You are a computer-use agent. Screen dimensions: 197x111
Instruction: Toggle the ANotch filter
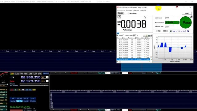[33, 101]
